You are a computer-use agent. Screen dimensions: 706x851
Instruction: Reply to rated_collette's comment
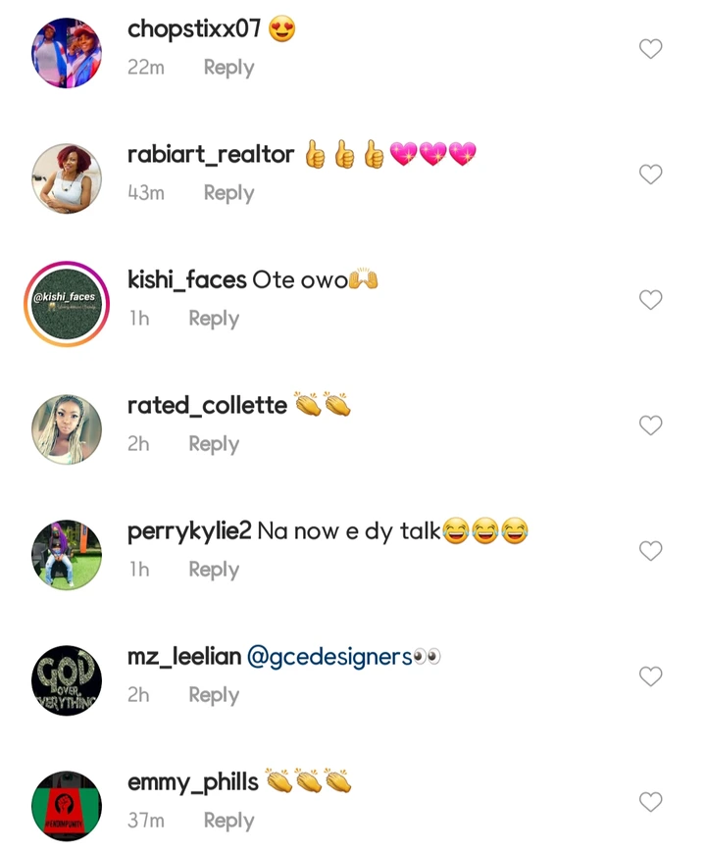tap(214, 444)
